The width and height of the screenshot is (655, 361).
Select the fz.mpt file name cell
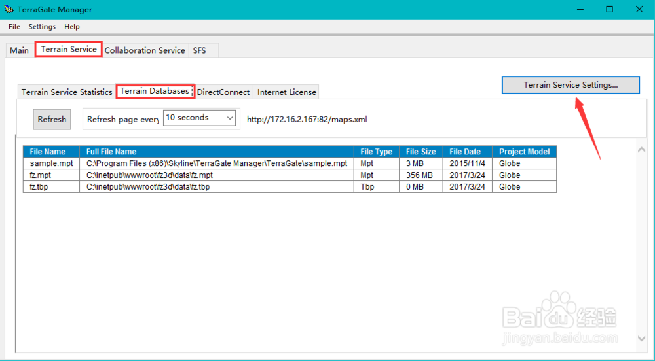(51, 175)
